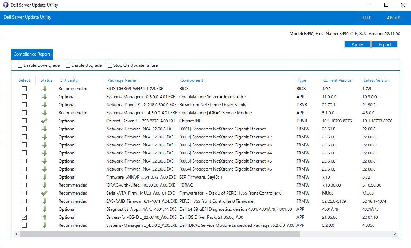
Task: Click the checkmark status icon on the Serial-ATA row
Action: click(44, 193)
